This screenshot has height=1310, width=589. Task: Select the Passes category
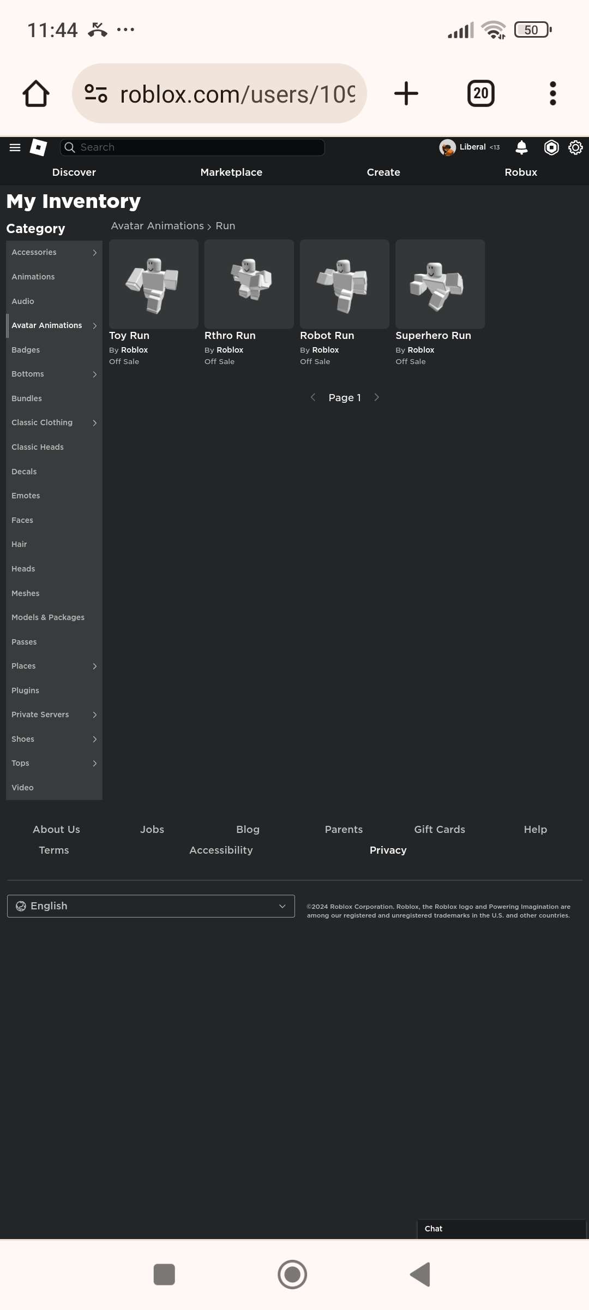click(54, 642)
